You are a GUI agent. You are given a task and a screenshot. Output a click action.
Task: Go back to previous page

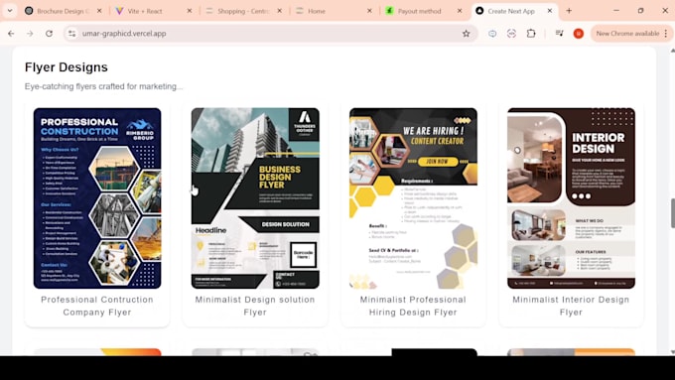11,33
